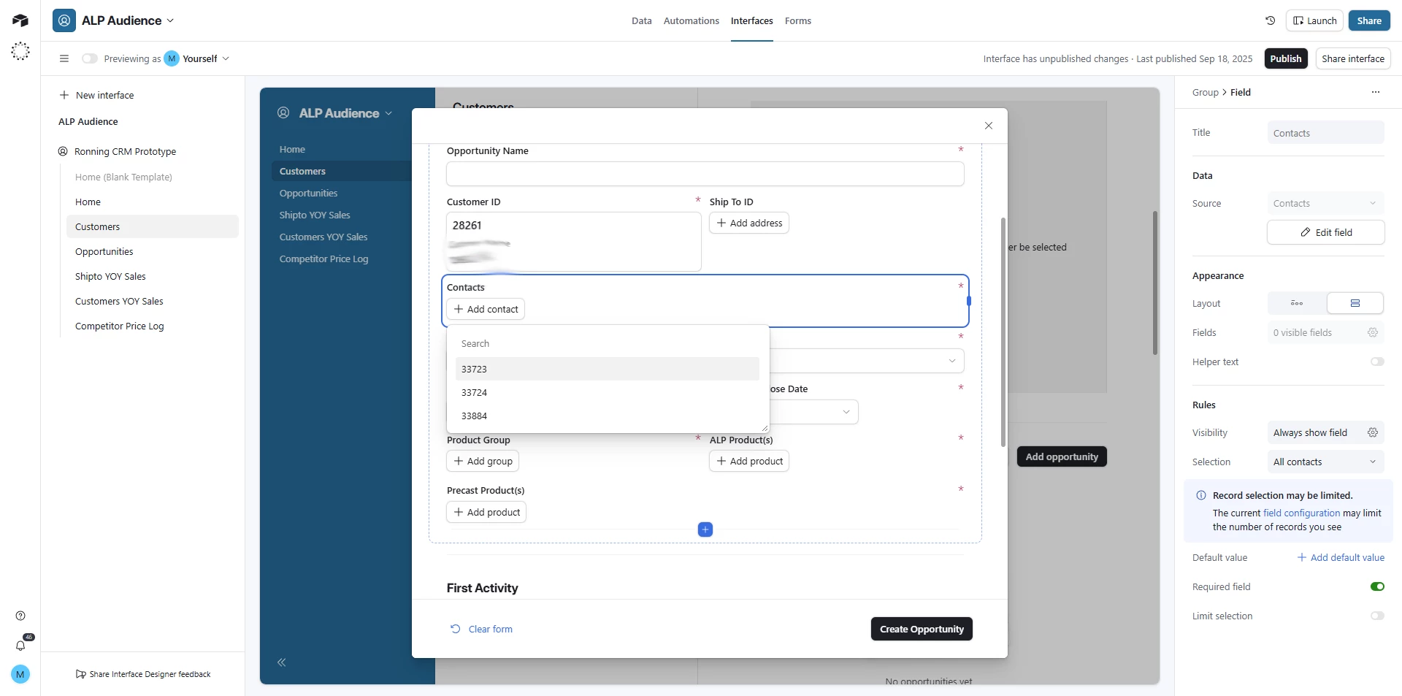Open visible fields settings gear
This screenshot has width=1402, height=696.
pos(1373,332)
